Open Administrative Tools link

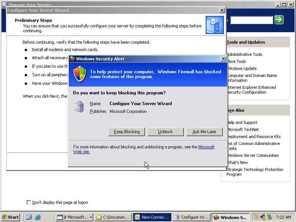click(x=245, y=54)
